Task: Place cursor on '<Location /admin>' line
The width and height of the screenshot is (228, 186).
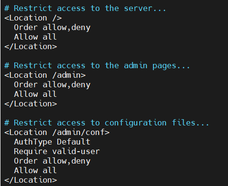Action: (x=45, y=75)
